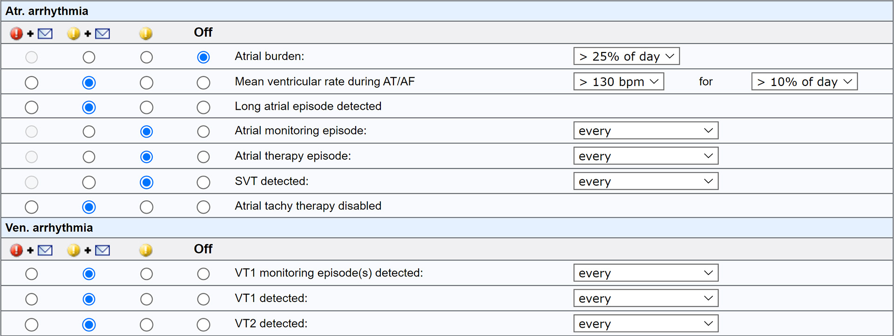The image size is (894, 336).
Task: Open Atrial therapy episode frequency dropdown
Action: coord(645,156)
